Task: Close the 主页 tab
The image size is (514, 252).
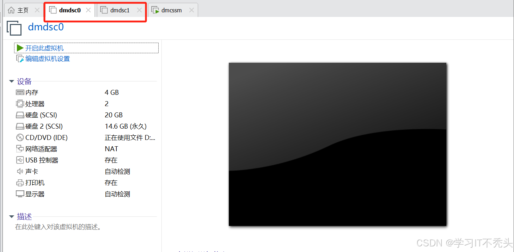Action: click(x=37, y=10)
